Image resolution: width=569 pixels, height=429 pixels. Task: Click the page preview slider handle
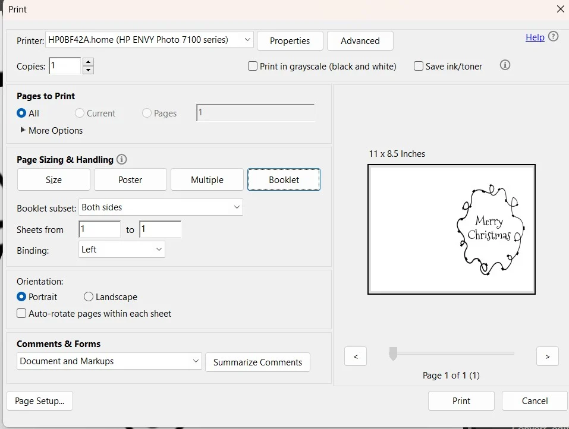click(393, 353)
